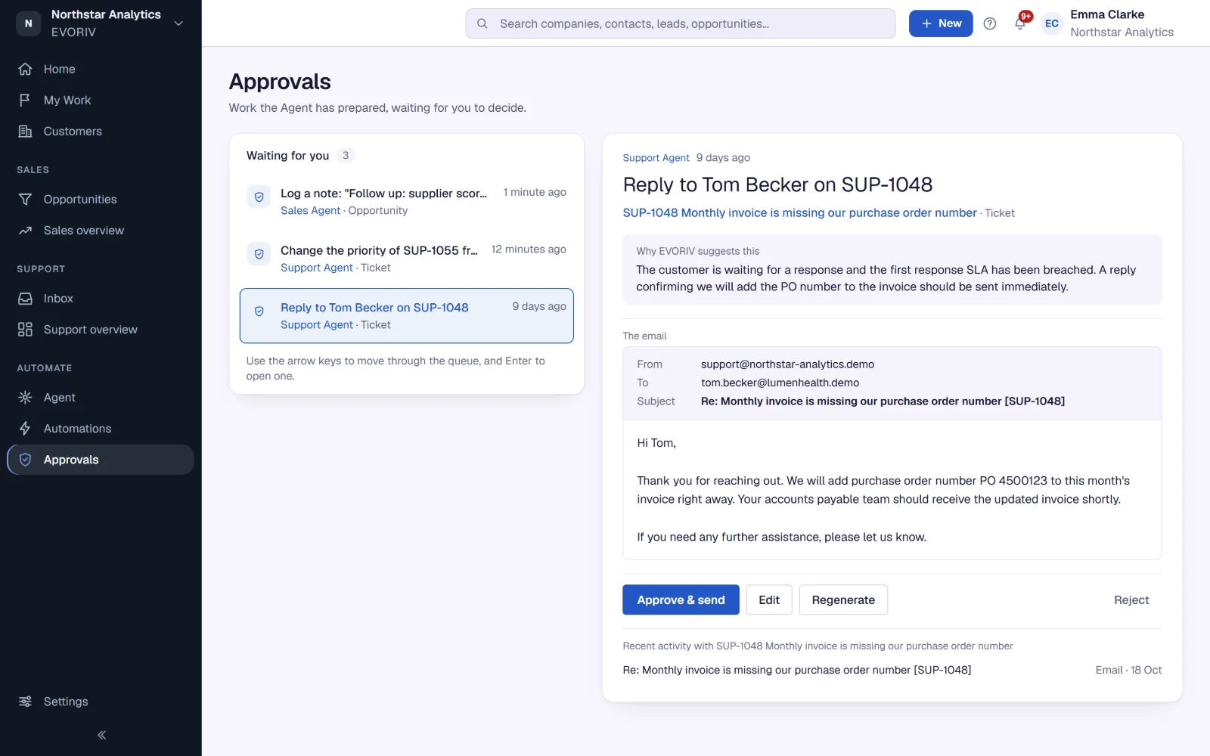Open the Home sidebar icon
Viewport: 1210px width, 756px height.
[x=25, y=69]
